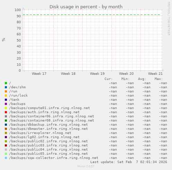
Task: Select /backups/container06.infra.ring.nlnog.net label
Action: pos(52,116)
